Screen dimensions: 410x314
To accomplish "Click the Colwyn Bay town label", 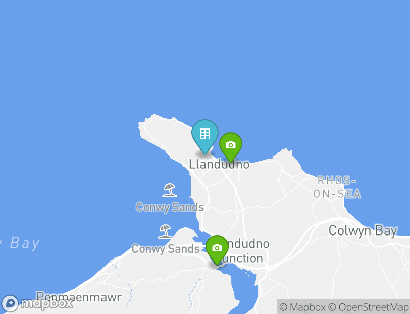I will tap(363, 231).
